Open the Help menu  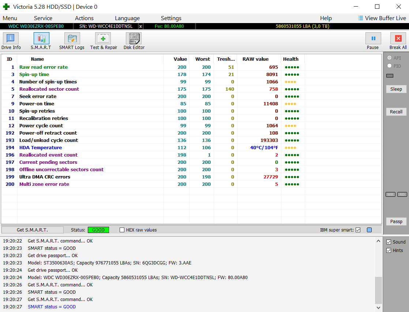(326, 18)
